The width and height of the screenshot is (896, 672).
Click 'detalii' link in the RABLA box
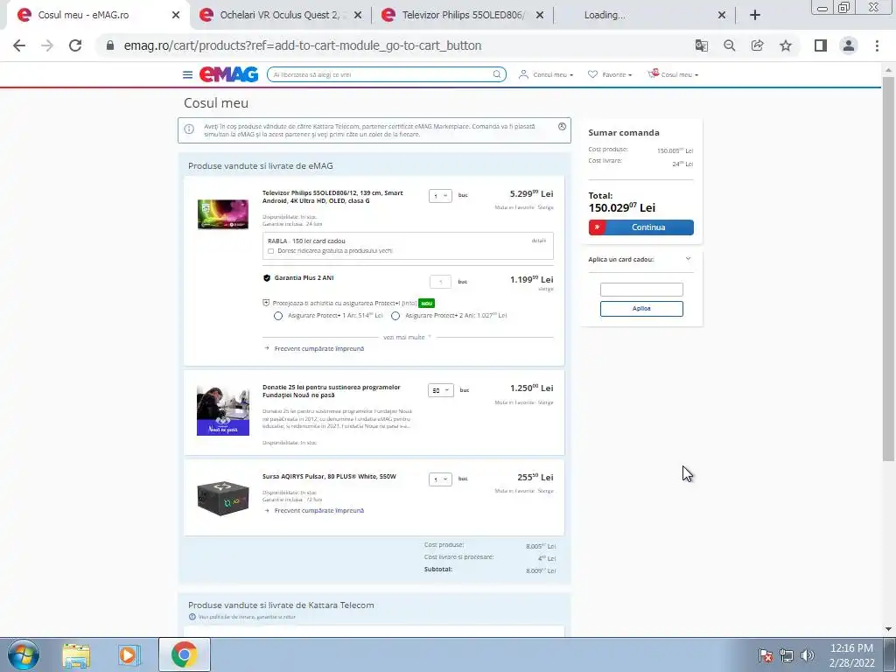[x=538, y=241]
